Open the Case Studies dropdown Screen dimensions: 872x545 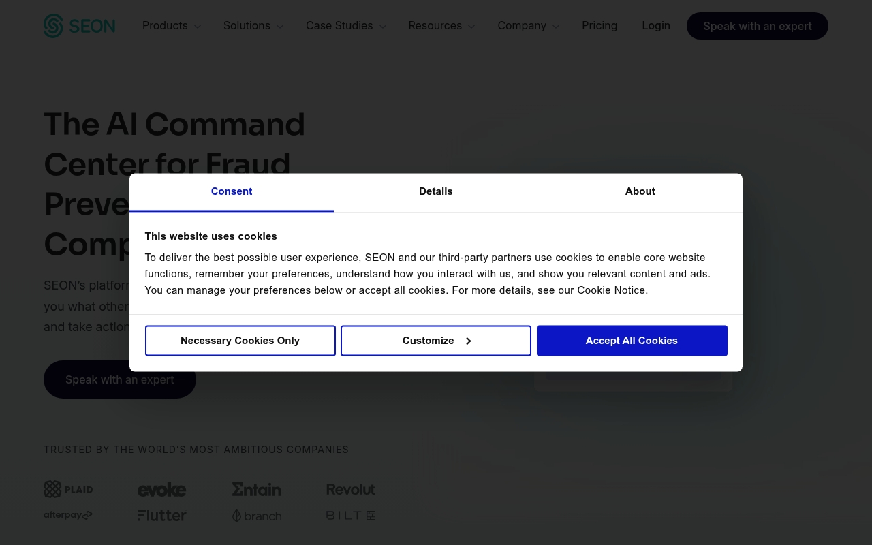pyautogui.click(x=345, y=26)
